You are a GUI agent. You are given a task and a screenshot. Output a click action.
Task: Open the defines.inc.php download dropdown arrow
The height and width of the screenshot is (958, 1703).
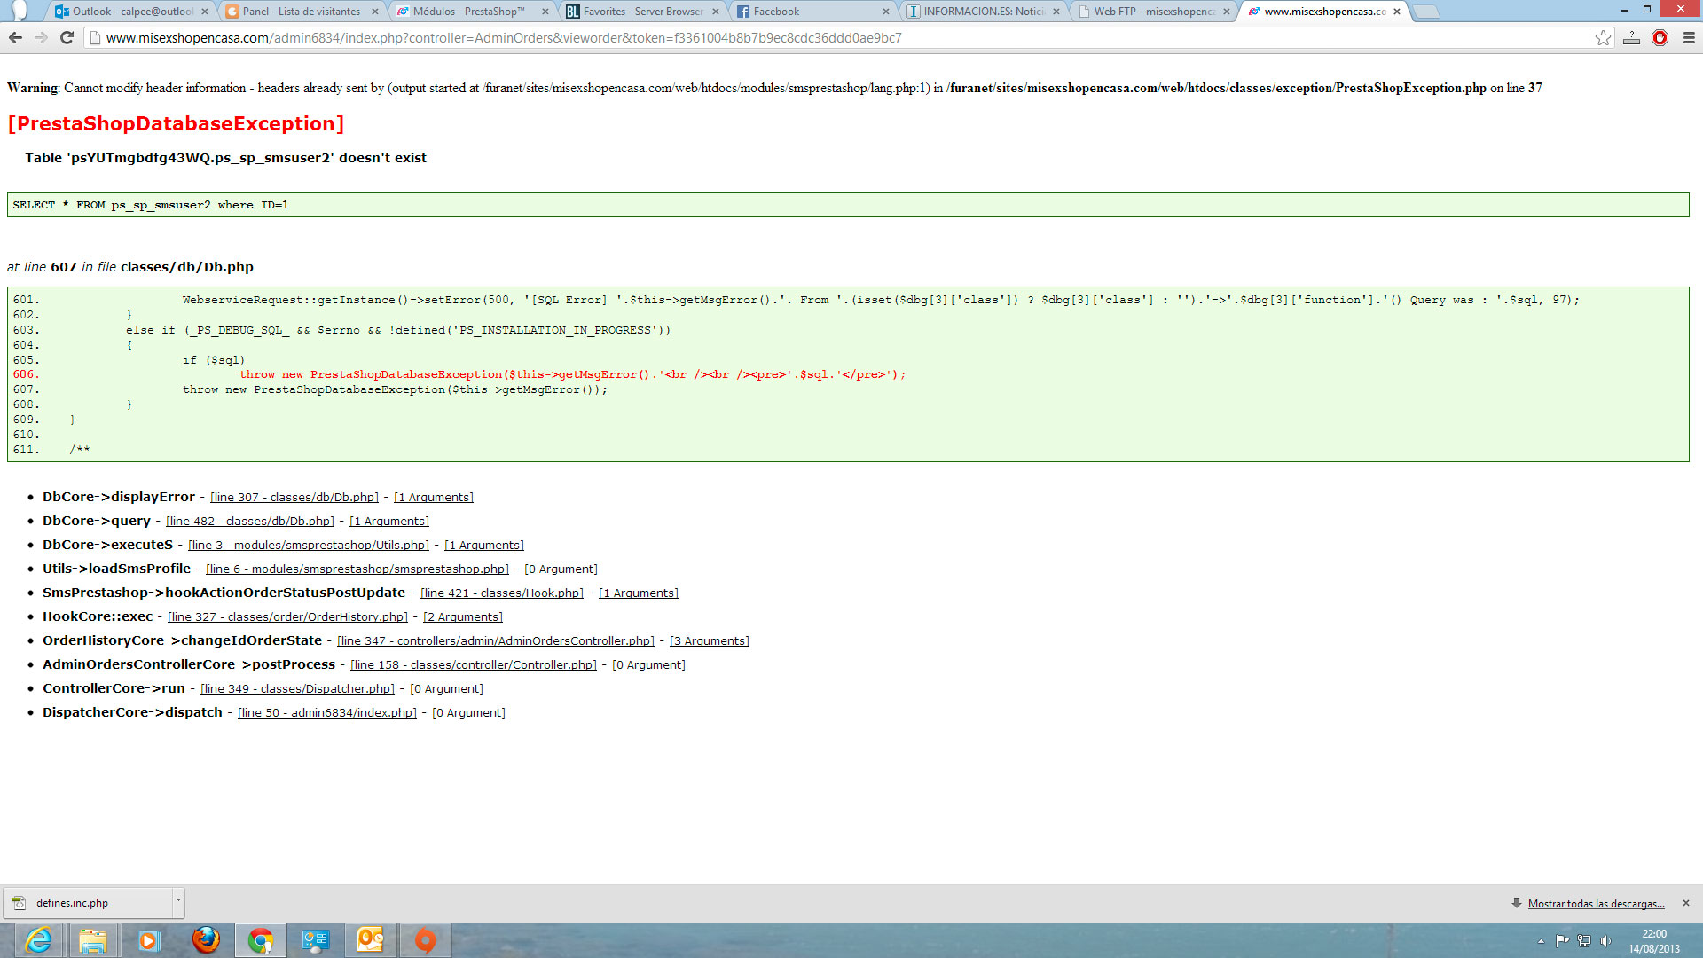178,900
